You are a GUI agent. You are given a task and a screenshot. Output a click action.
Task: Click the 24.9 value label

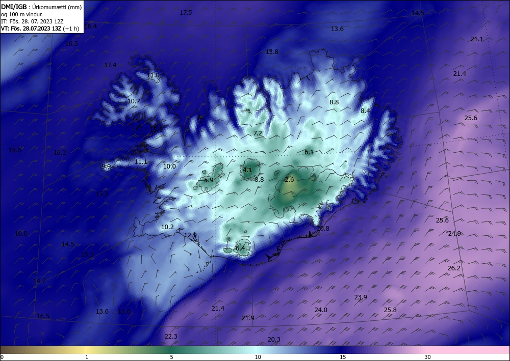(454, 233)
